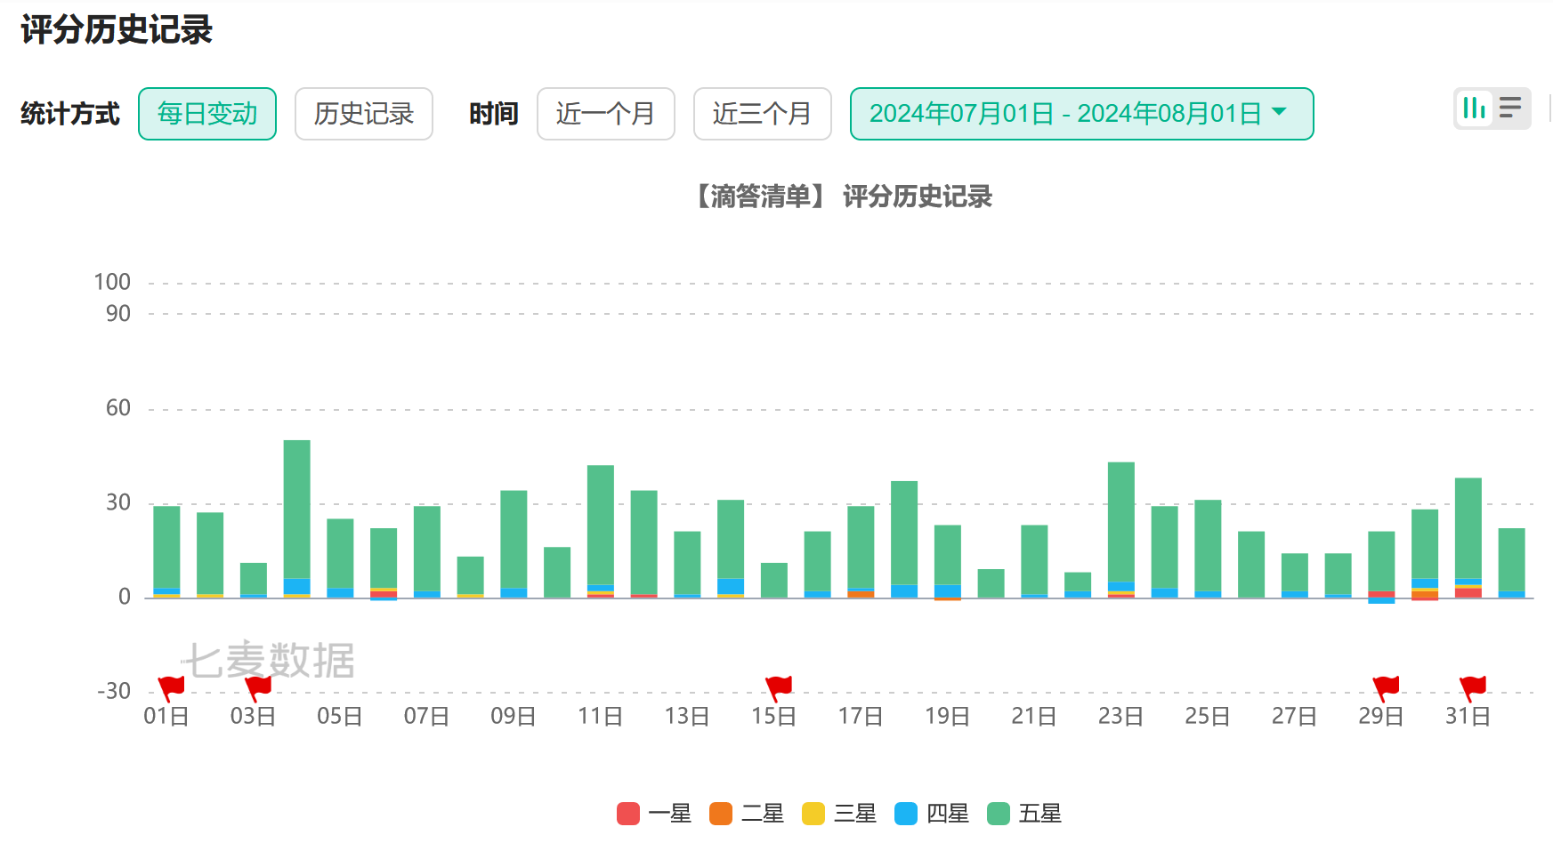This screenshot has height=851, width=1553.
Task: Select 历史记录 statistics mode
Action: click(364, 114)
